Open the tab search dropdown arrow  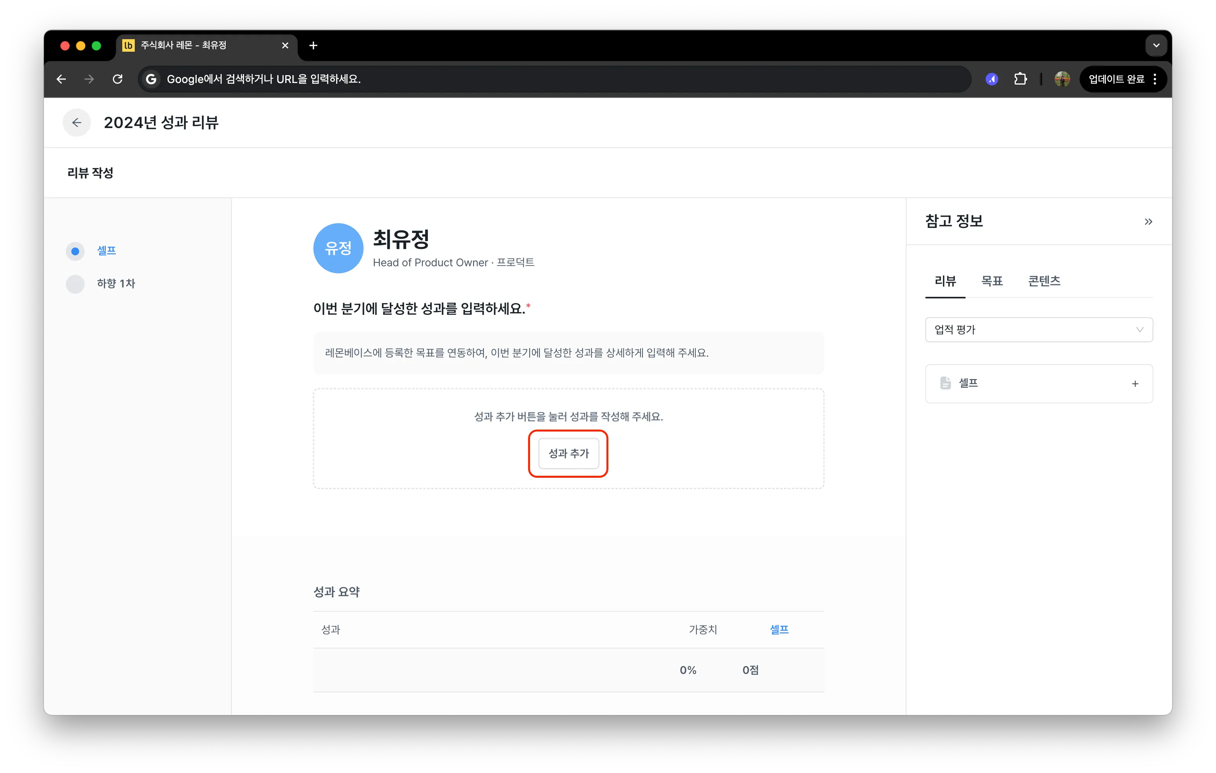tap(1156, 45)
